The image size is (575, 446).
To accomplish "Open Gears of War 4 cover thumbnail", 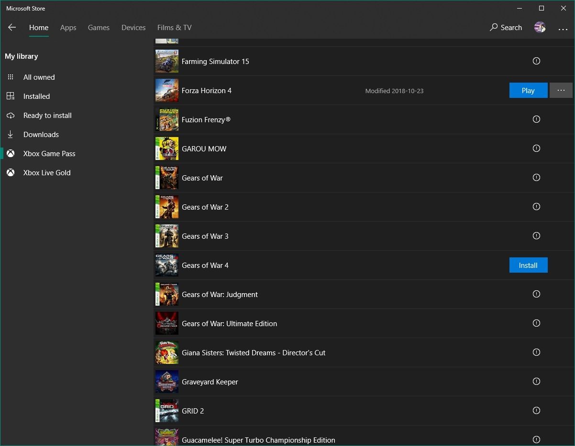I will click(x=167, y=265).
